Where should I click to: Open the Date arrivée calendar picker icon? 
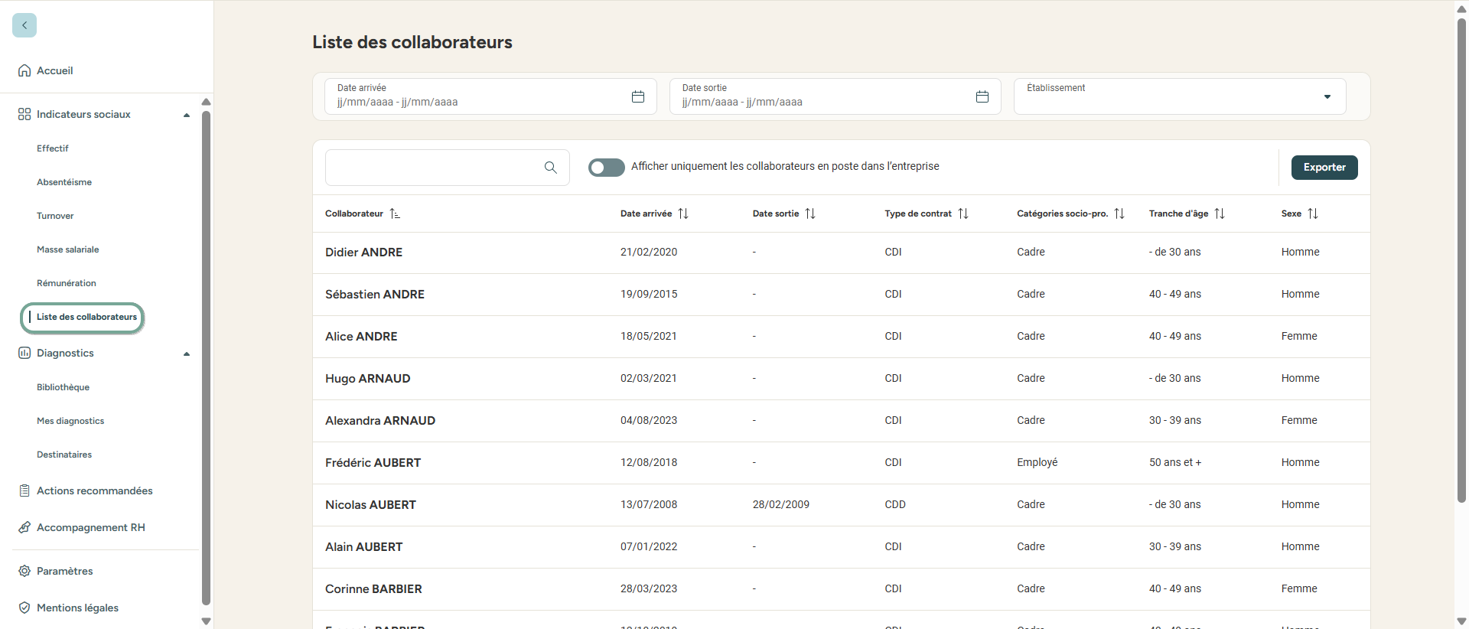click(637, 96)
